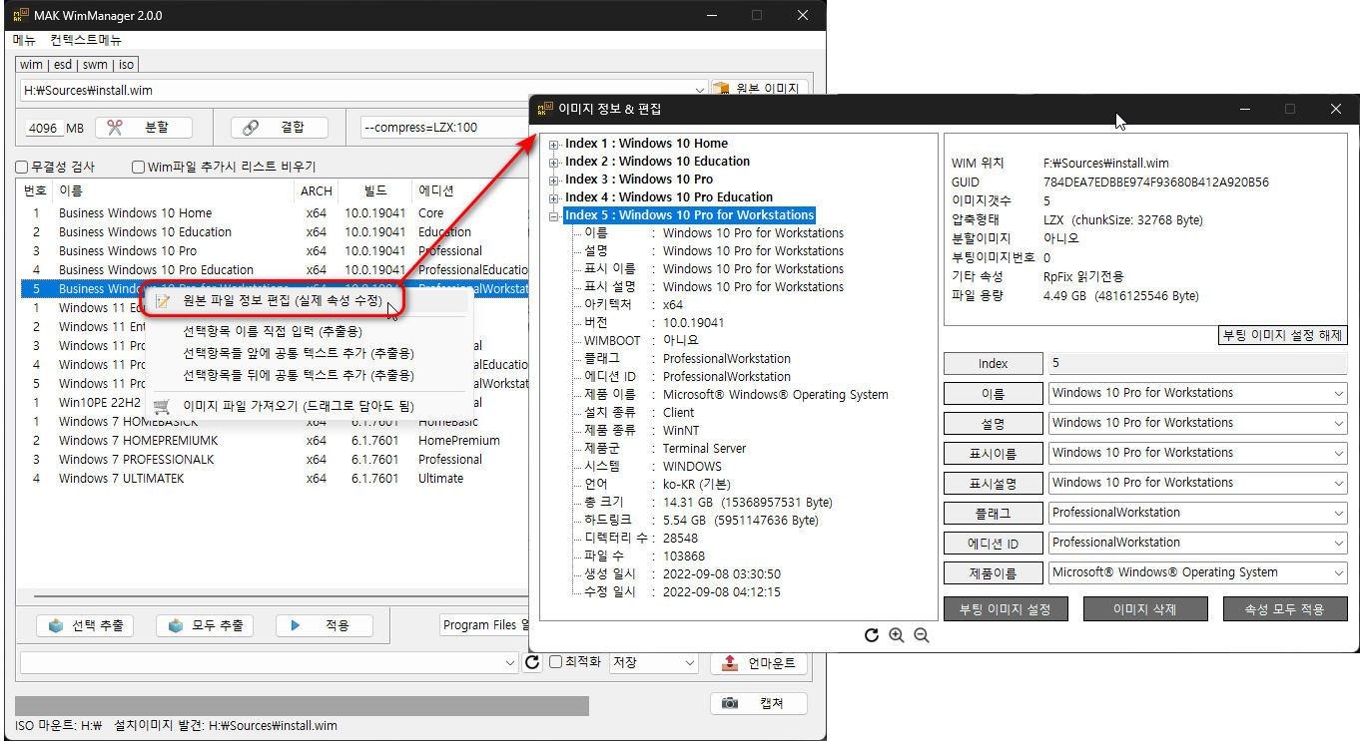Expand Index 3 : Windows 10 Pro node

[x=554, y=181]
